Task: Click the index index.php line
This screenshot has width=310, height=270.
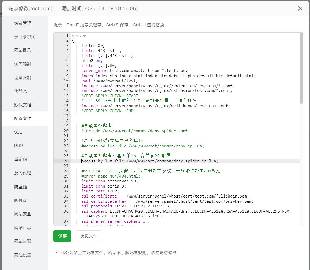Action: click(169, 76)
